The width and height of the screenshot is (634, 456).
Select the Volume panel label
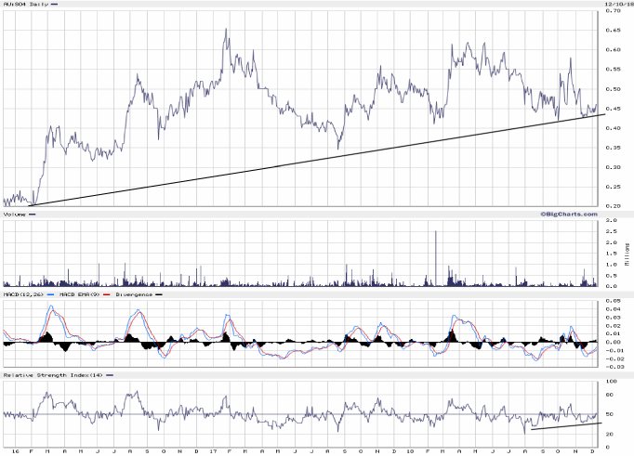(x=15, y=215)
